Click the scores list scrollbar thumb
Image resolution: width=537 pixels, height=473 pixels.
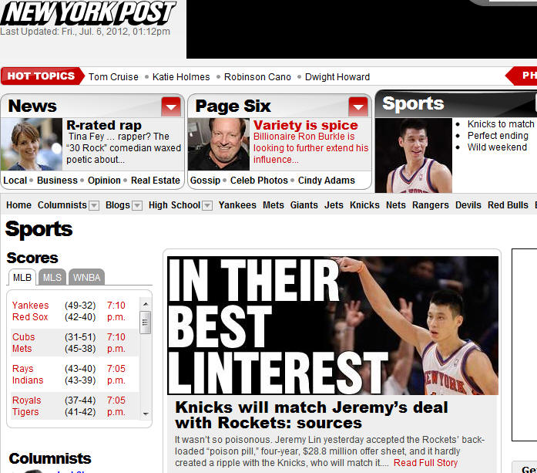point(146,323)
